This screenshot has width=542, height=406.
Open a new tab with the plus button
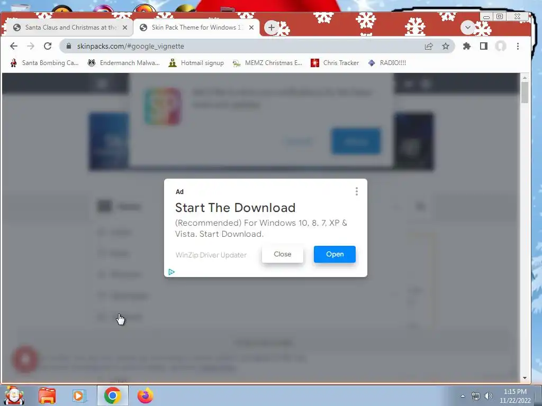[272, 27]
